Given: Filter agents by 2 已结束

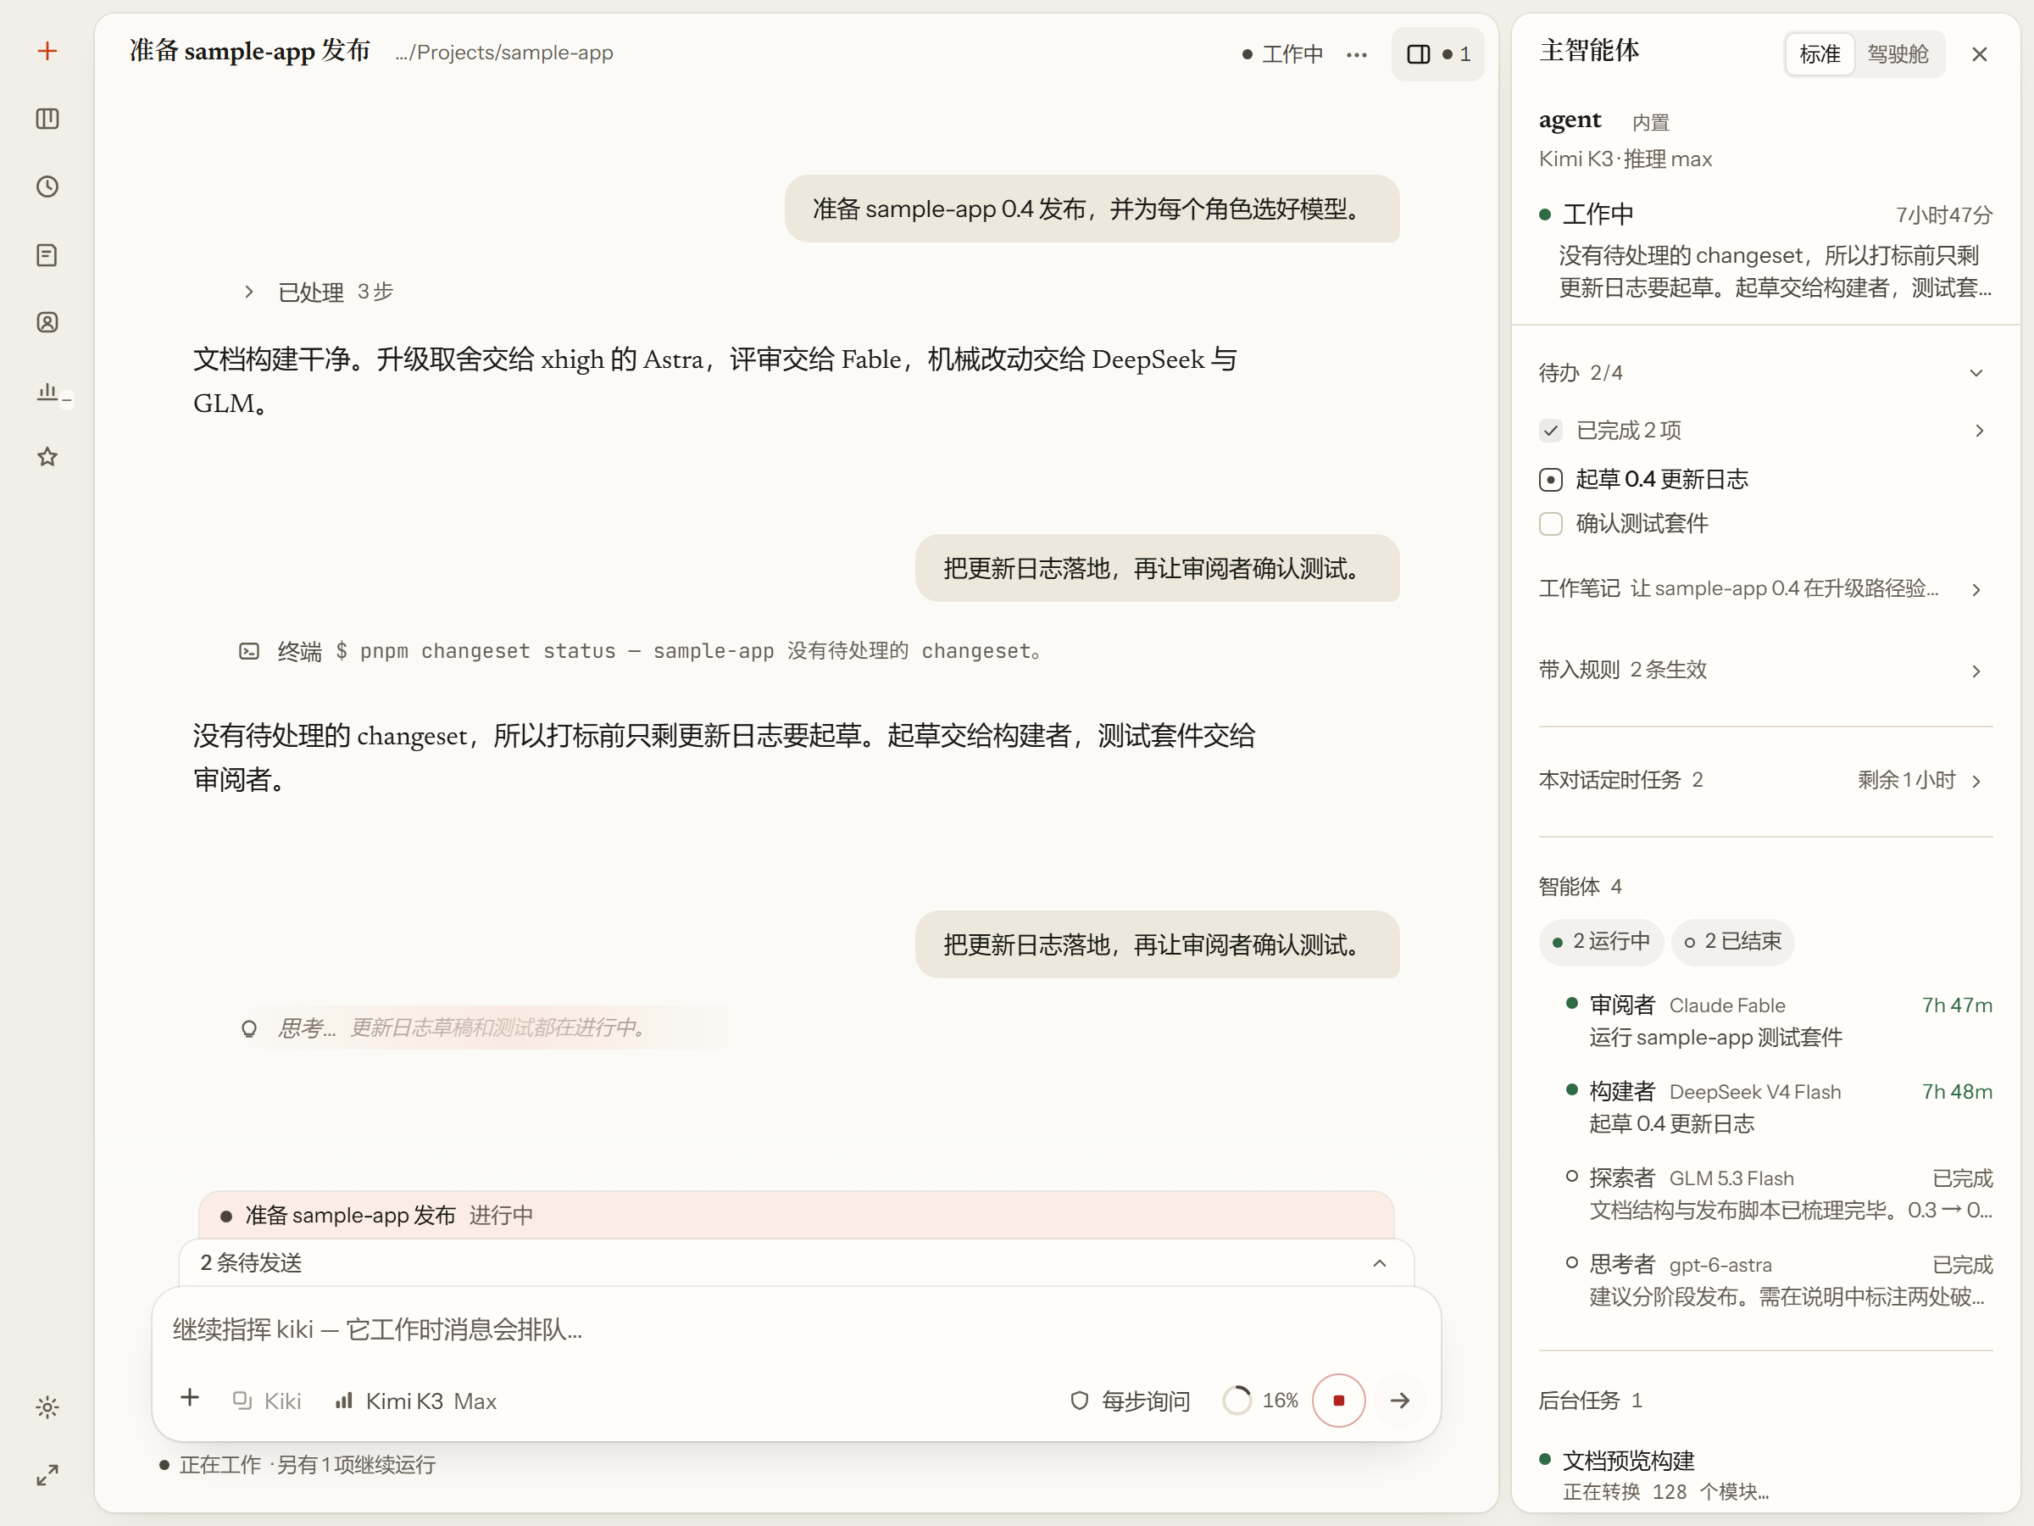Looking at the screenshot, I should tap(1732, 942).
